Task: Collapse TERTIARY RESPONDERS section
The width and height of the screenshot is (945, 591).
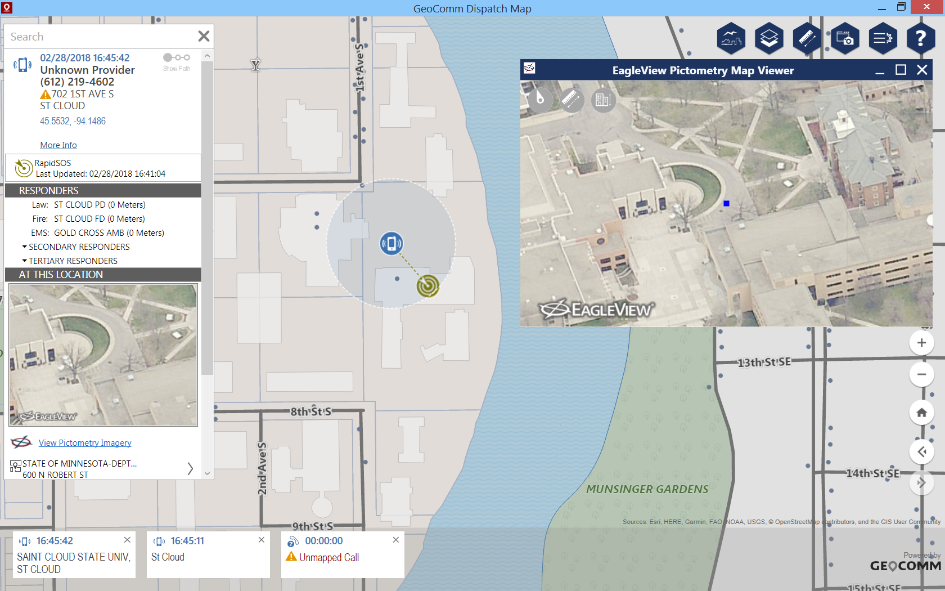Action: click(x=24, y=261)
